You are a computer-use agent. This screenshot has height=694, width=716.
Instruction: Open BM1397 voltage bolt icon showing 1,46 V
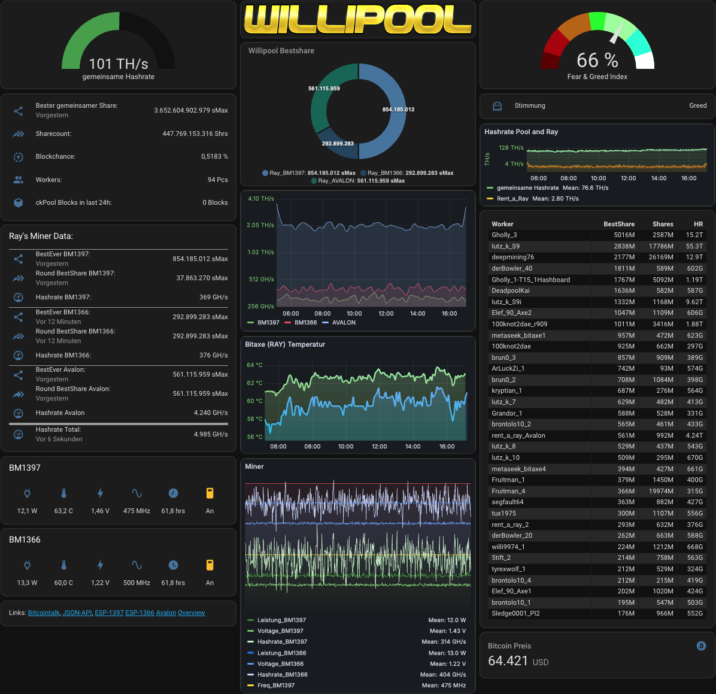pyautogui.click(x=101, y=493)
